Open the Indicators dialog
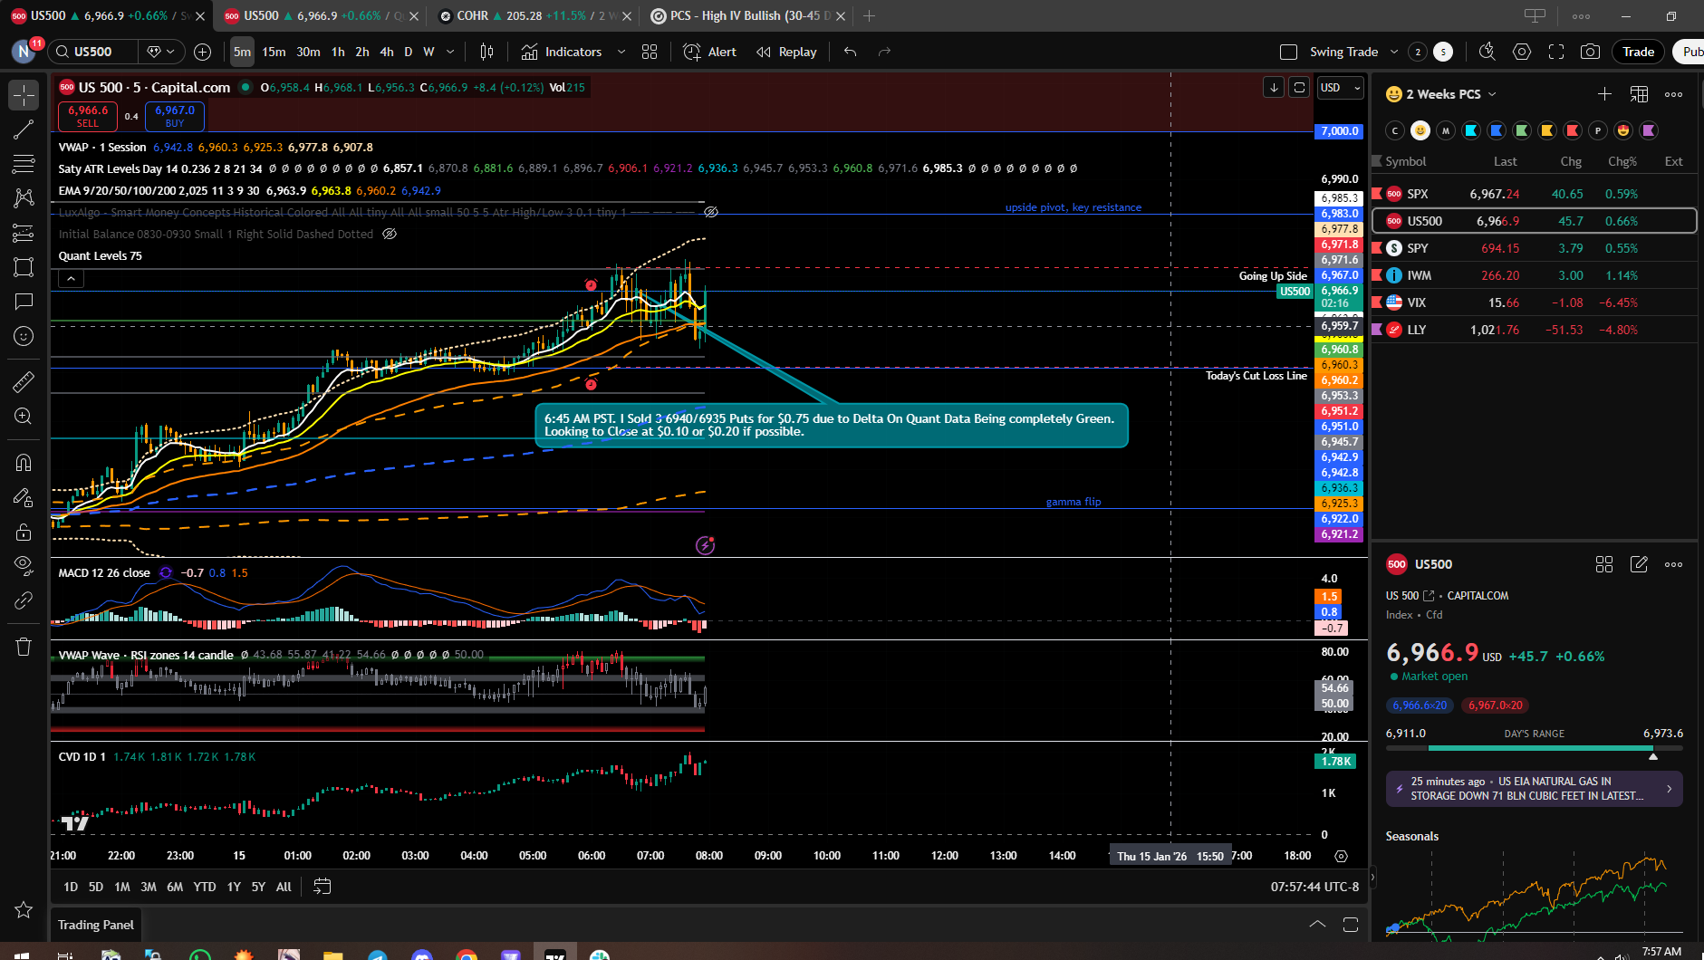This screenshot has width=1704, height=960. point(563,52)
